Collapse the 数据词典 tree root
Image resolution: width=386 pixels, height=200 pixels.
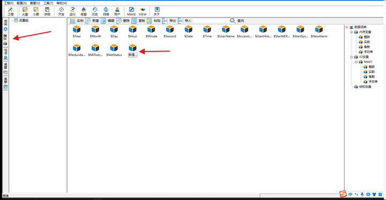(346, 27)
